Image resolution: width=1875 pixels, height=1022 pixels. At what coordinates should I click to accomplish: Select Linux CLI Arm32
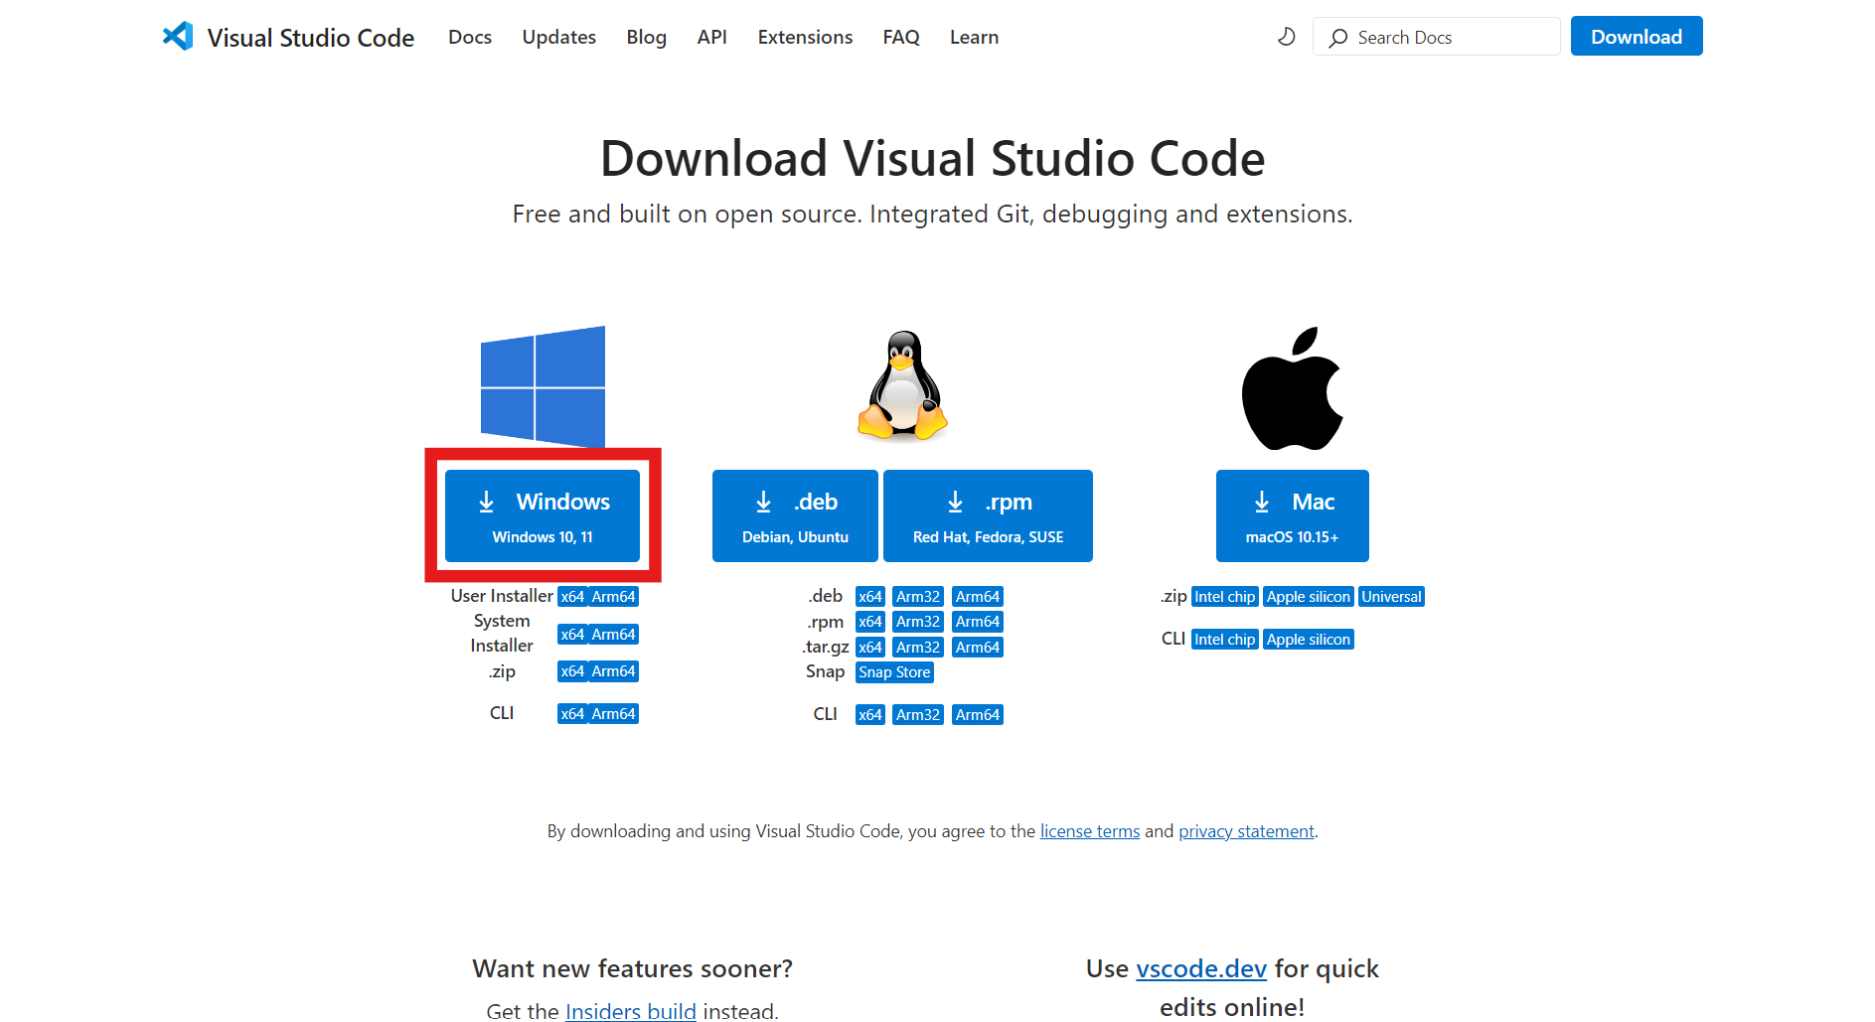918,715
